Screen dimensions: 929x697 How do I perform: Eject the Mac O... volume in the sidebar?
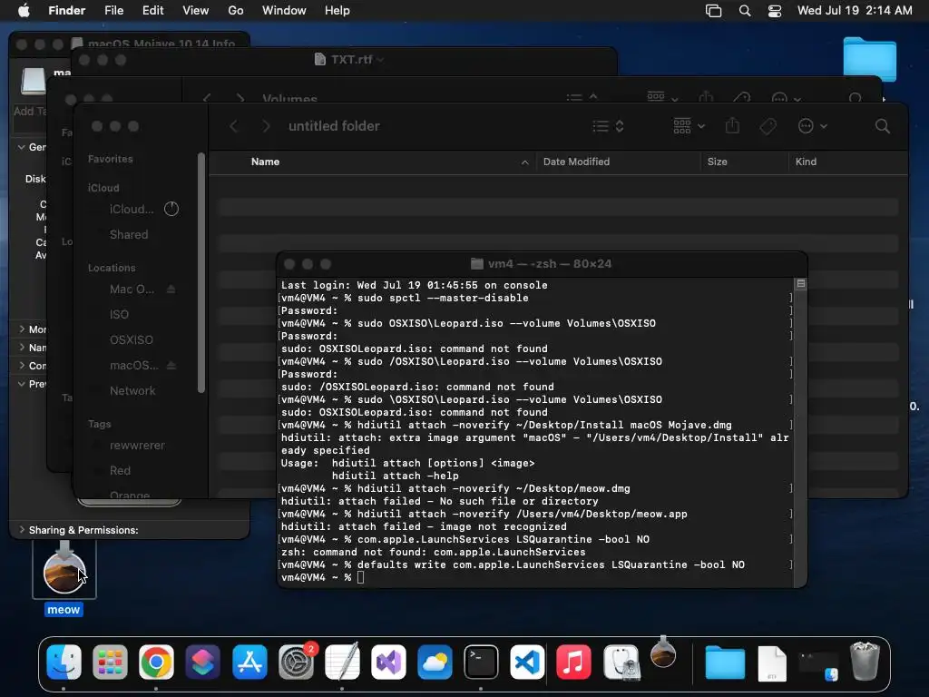171,290
